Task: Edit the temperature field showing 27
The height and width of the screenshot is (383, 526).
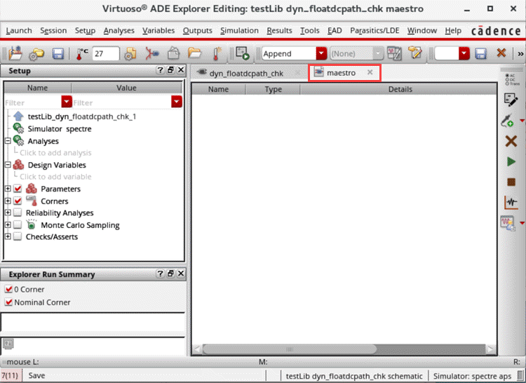Action: tap(105, 53)
